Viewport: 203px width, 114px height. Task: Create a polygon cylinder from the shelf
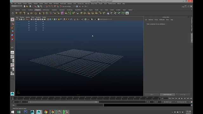[x=24, y=13]
